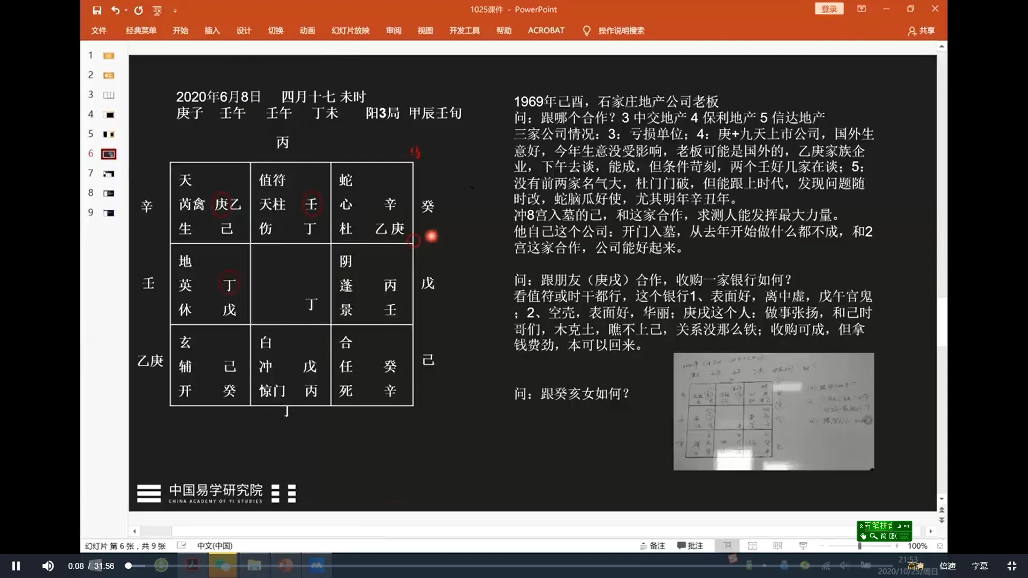The width and height of the screenshot is (1028, 578).
Task: Click the slideshow presentation icon
Action: (803, 545)
